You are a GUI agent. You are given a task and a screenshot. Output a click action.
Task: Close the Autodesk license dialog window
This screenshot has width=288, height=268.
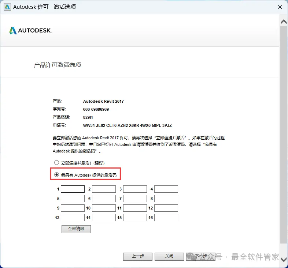pos(280,7)
